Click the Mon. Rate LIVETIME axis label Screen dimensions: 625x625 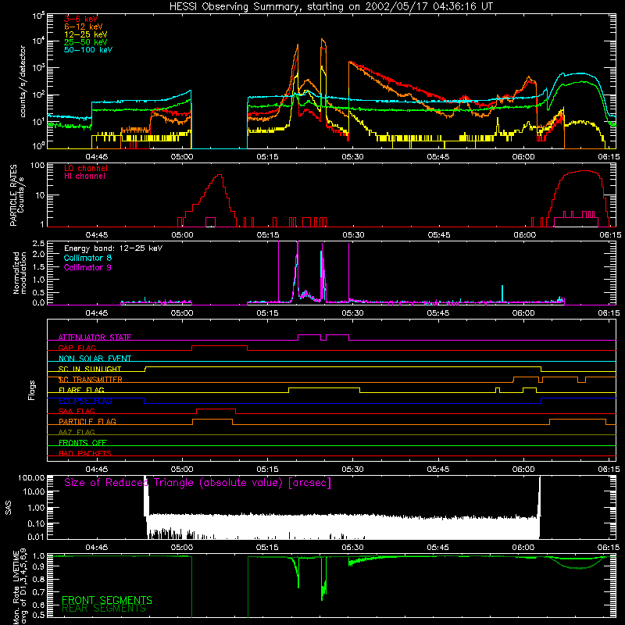click(x=20, y=587)
